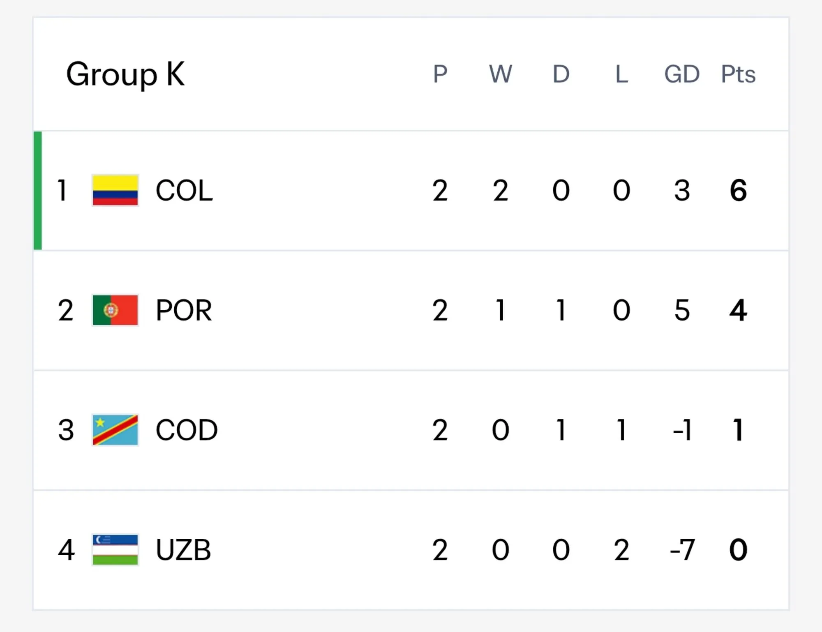Select the COD team name

187,430
